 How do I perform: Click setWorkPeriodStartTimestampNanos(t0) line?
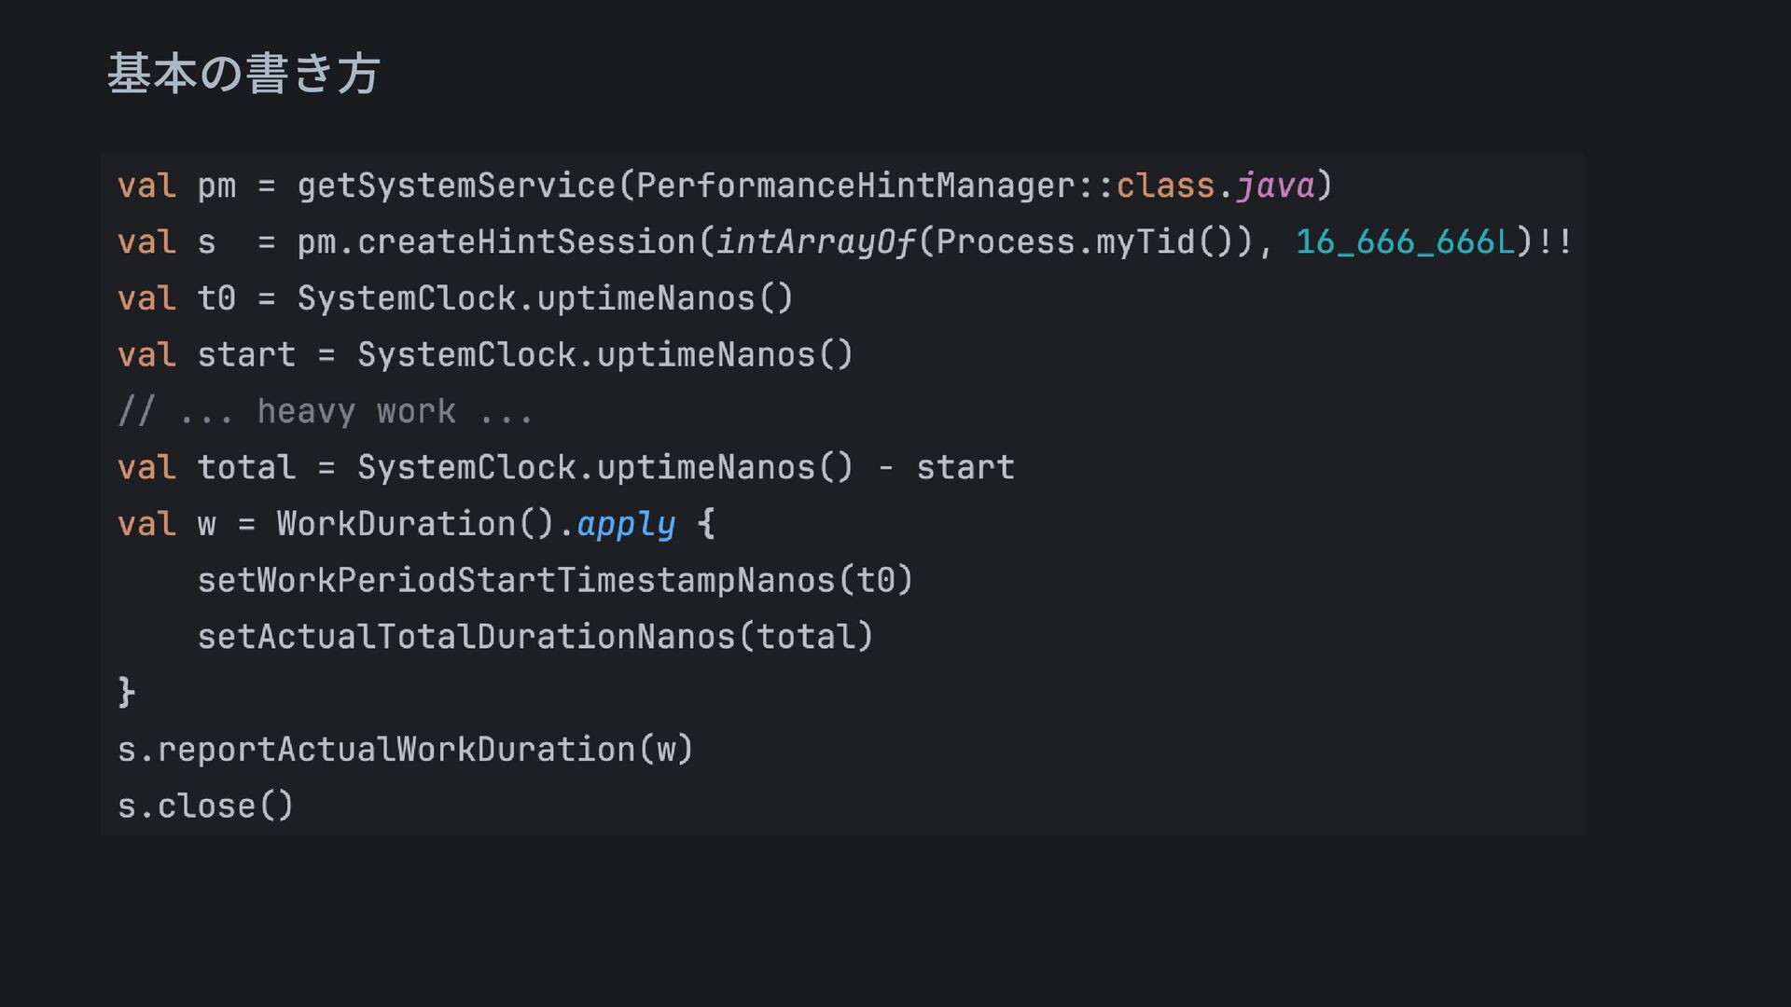coord(554,580)
